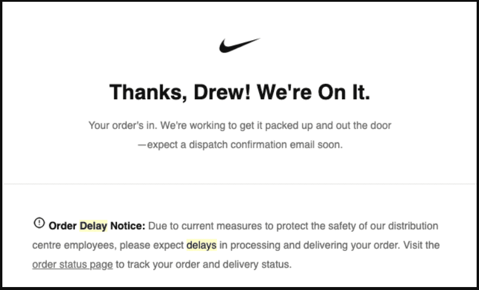Click the Nike swoosh logo
This screenshot has height=290, width=479.
click(x=239, y=45)
